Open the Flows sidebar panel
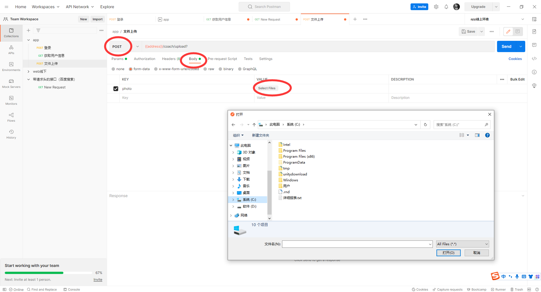541x292 pixels. click(11, 117)
